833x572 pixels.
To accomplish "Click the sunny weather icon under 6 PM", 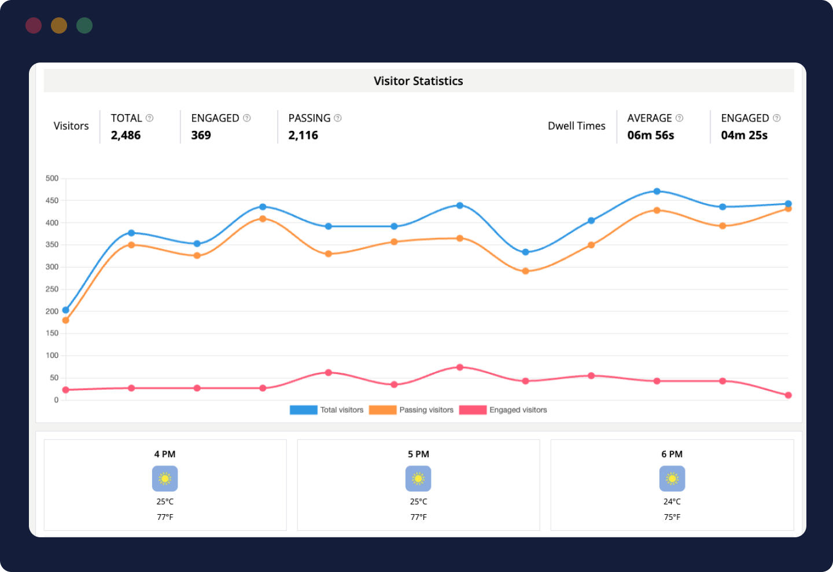I will coord(672,479).
